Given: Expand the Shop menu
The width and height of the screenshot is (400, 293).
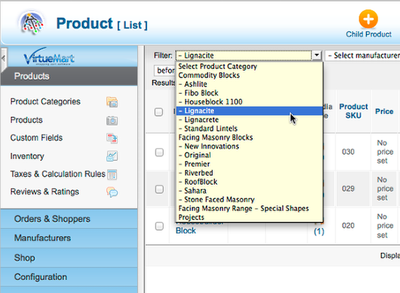Looking at the screenshot, I should click(x=69, y=258).
